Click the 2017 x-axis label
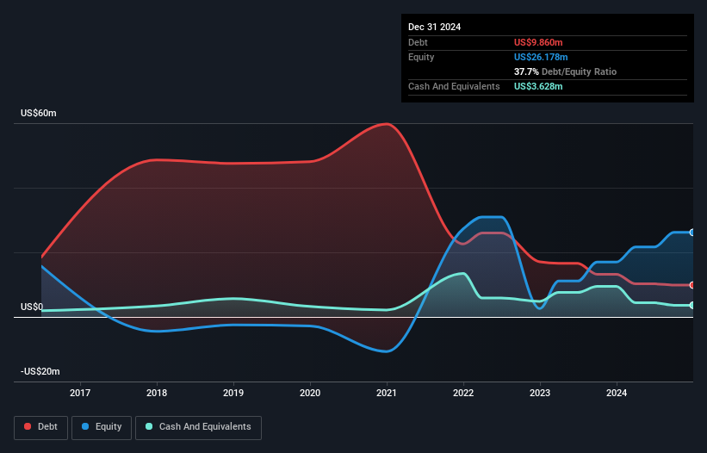Viewport: 707px width, 453px height. pos(80,393)
